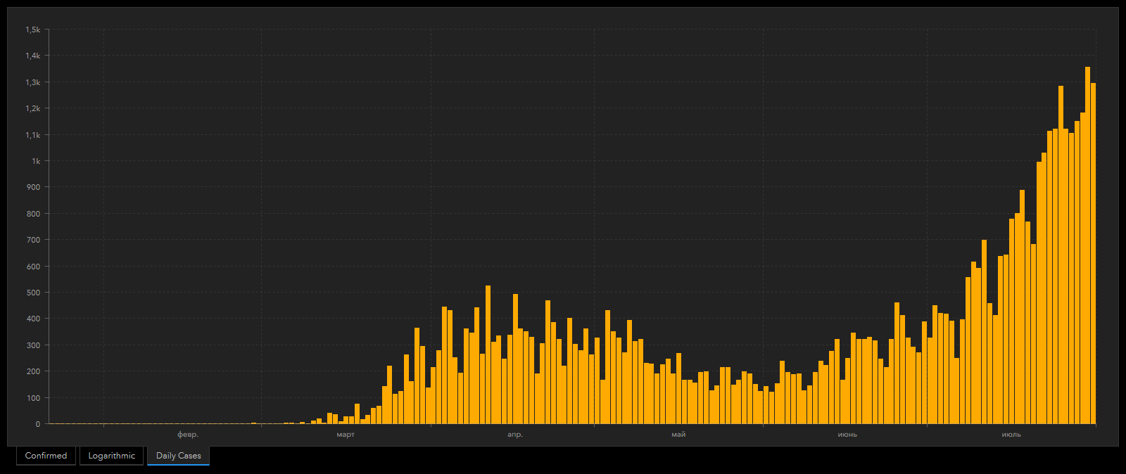1126x474 pixels.
Task: Click the 1,3k label on y-axis
Action: coord(33,82)
